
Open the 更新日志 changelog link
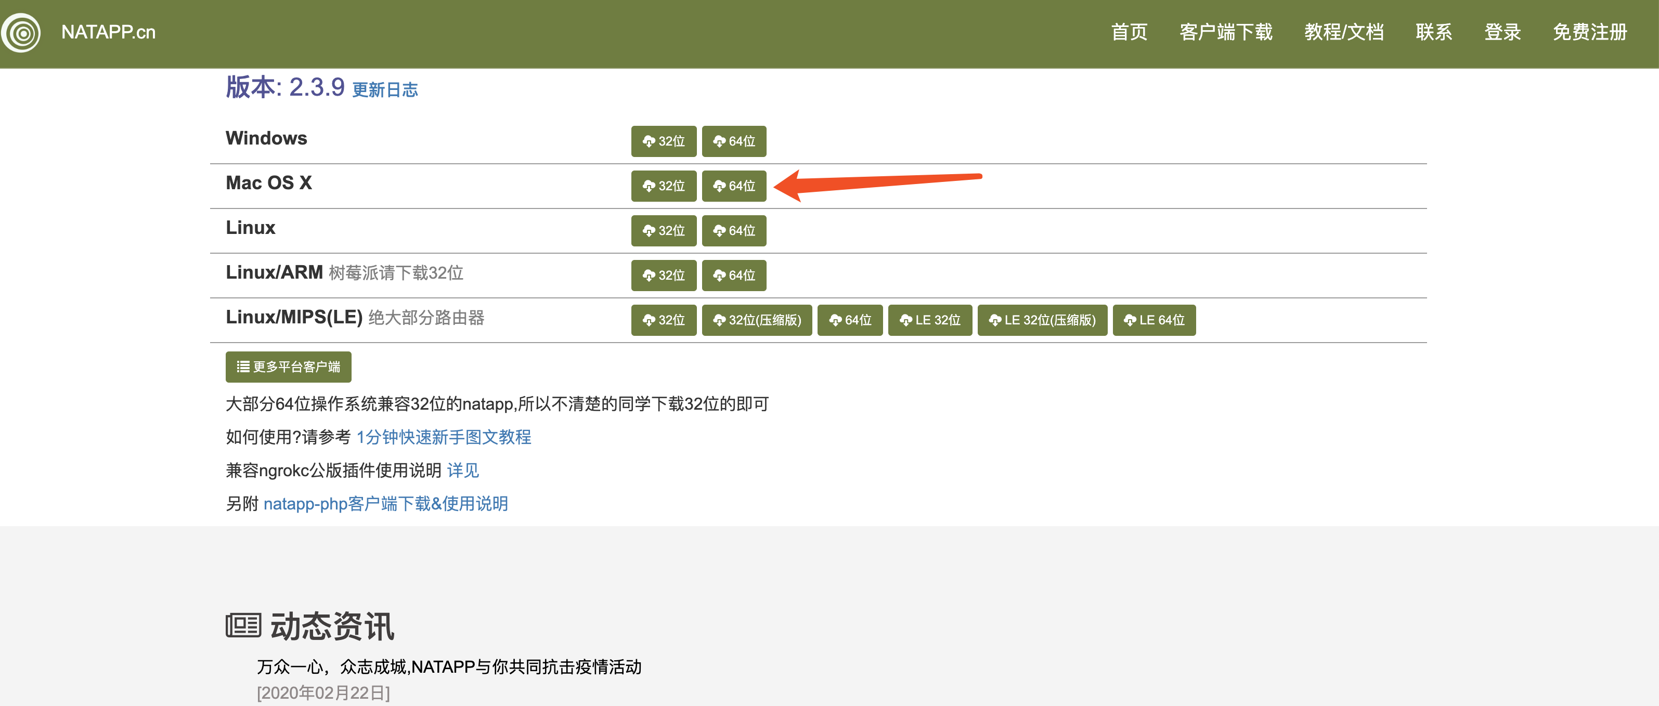(x=385, y=90)
